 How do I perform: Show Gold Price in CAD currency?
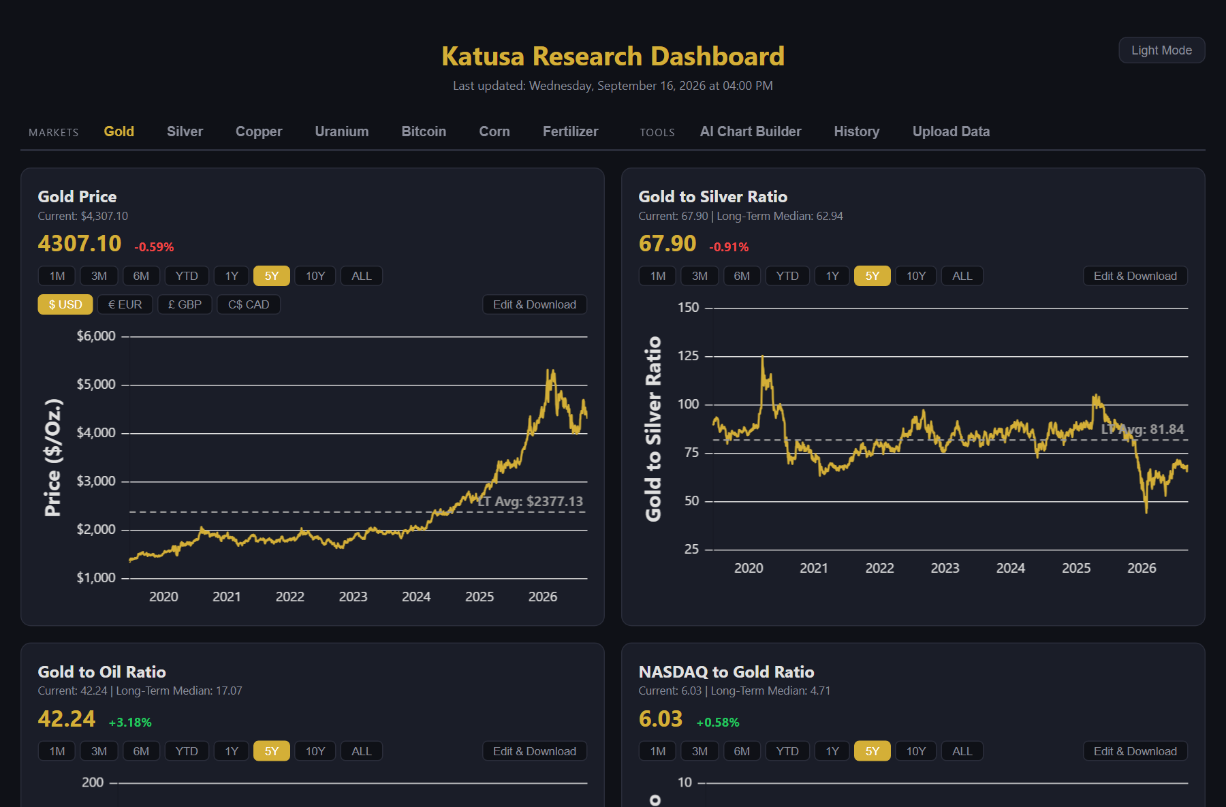(x=249, y=304)
